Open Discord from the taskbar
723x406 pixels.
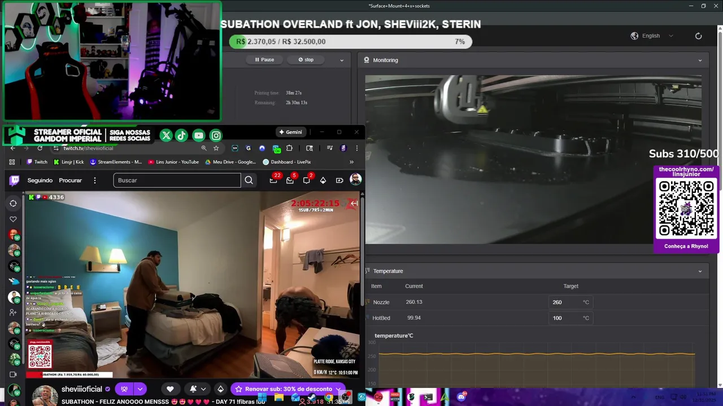click(461, 397)
